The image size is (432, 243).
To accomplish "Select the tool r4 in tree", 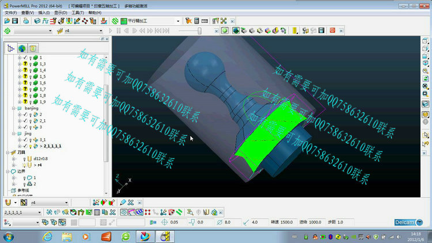I will pyautogui.click(x=39, y=165).
